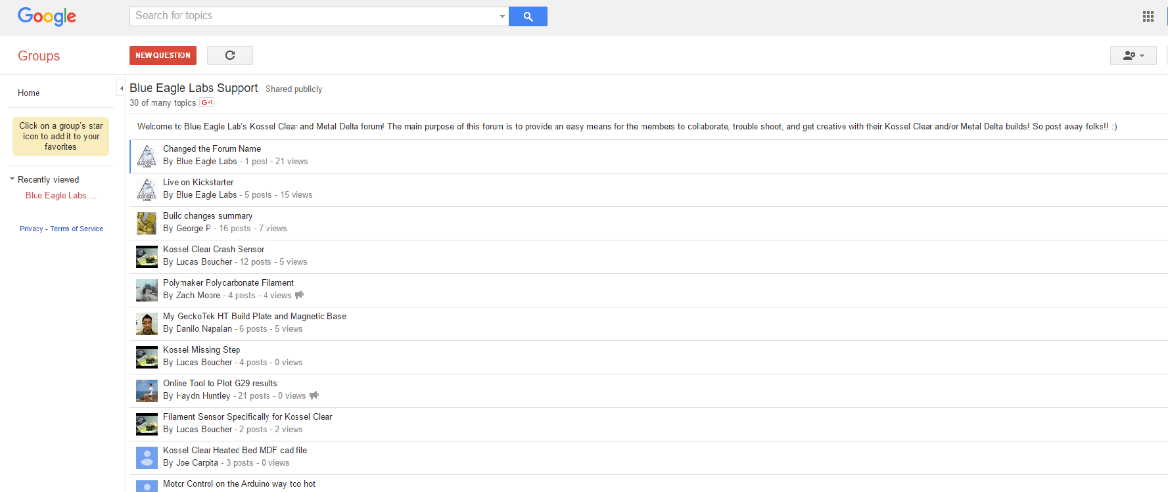Click the New Question button

pos(163,55)
